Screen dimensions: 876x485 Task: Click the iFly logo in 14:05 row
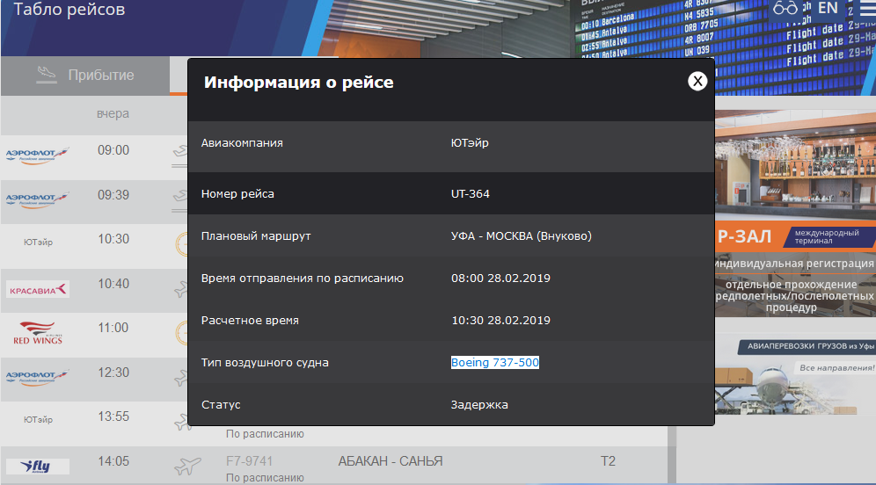[38, 466]
